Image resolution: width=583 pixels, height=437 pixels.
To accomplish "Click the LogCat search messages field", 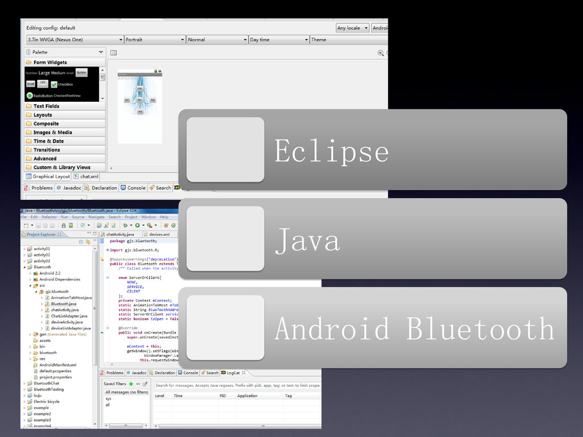I will click(237, 385).
